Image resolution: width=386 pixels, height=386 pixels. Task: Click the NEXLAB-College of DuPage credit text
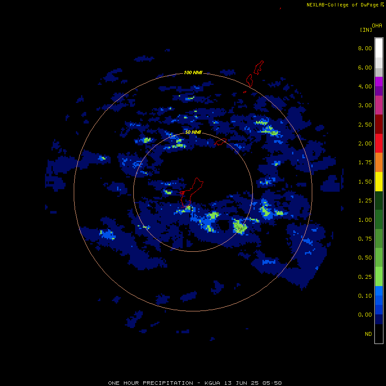[342, 5]
